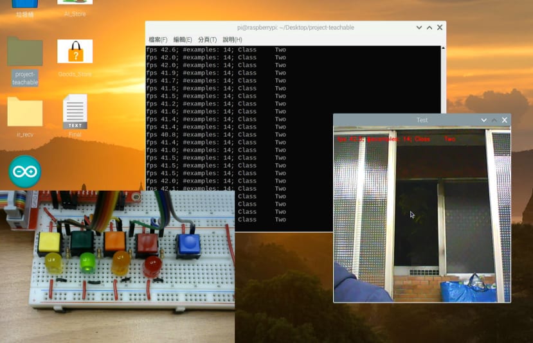Open the Goods_Store shopping bag icon
This screenshot has height=343, width=533.
pyautogui.click(x=75, y=51)
